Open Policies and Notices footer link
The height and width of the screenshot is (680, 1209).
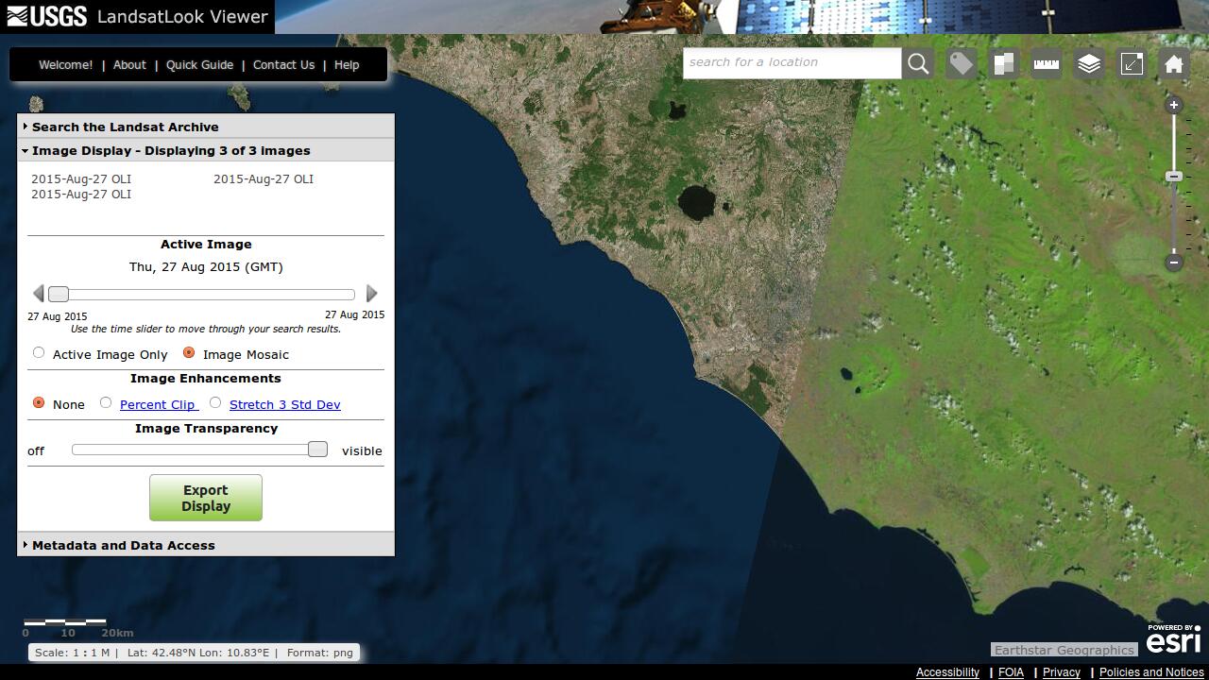click(x=1151, y=672)
